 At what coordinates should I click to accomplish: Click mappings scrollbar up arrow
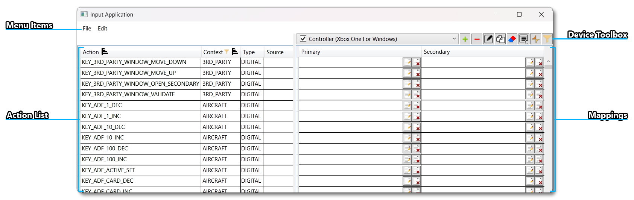point(548,61)
